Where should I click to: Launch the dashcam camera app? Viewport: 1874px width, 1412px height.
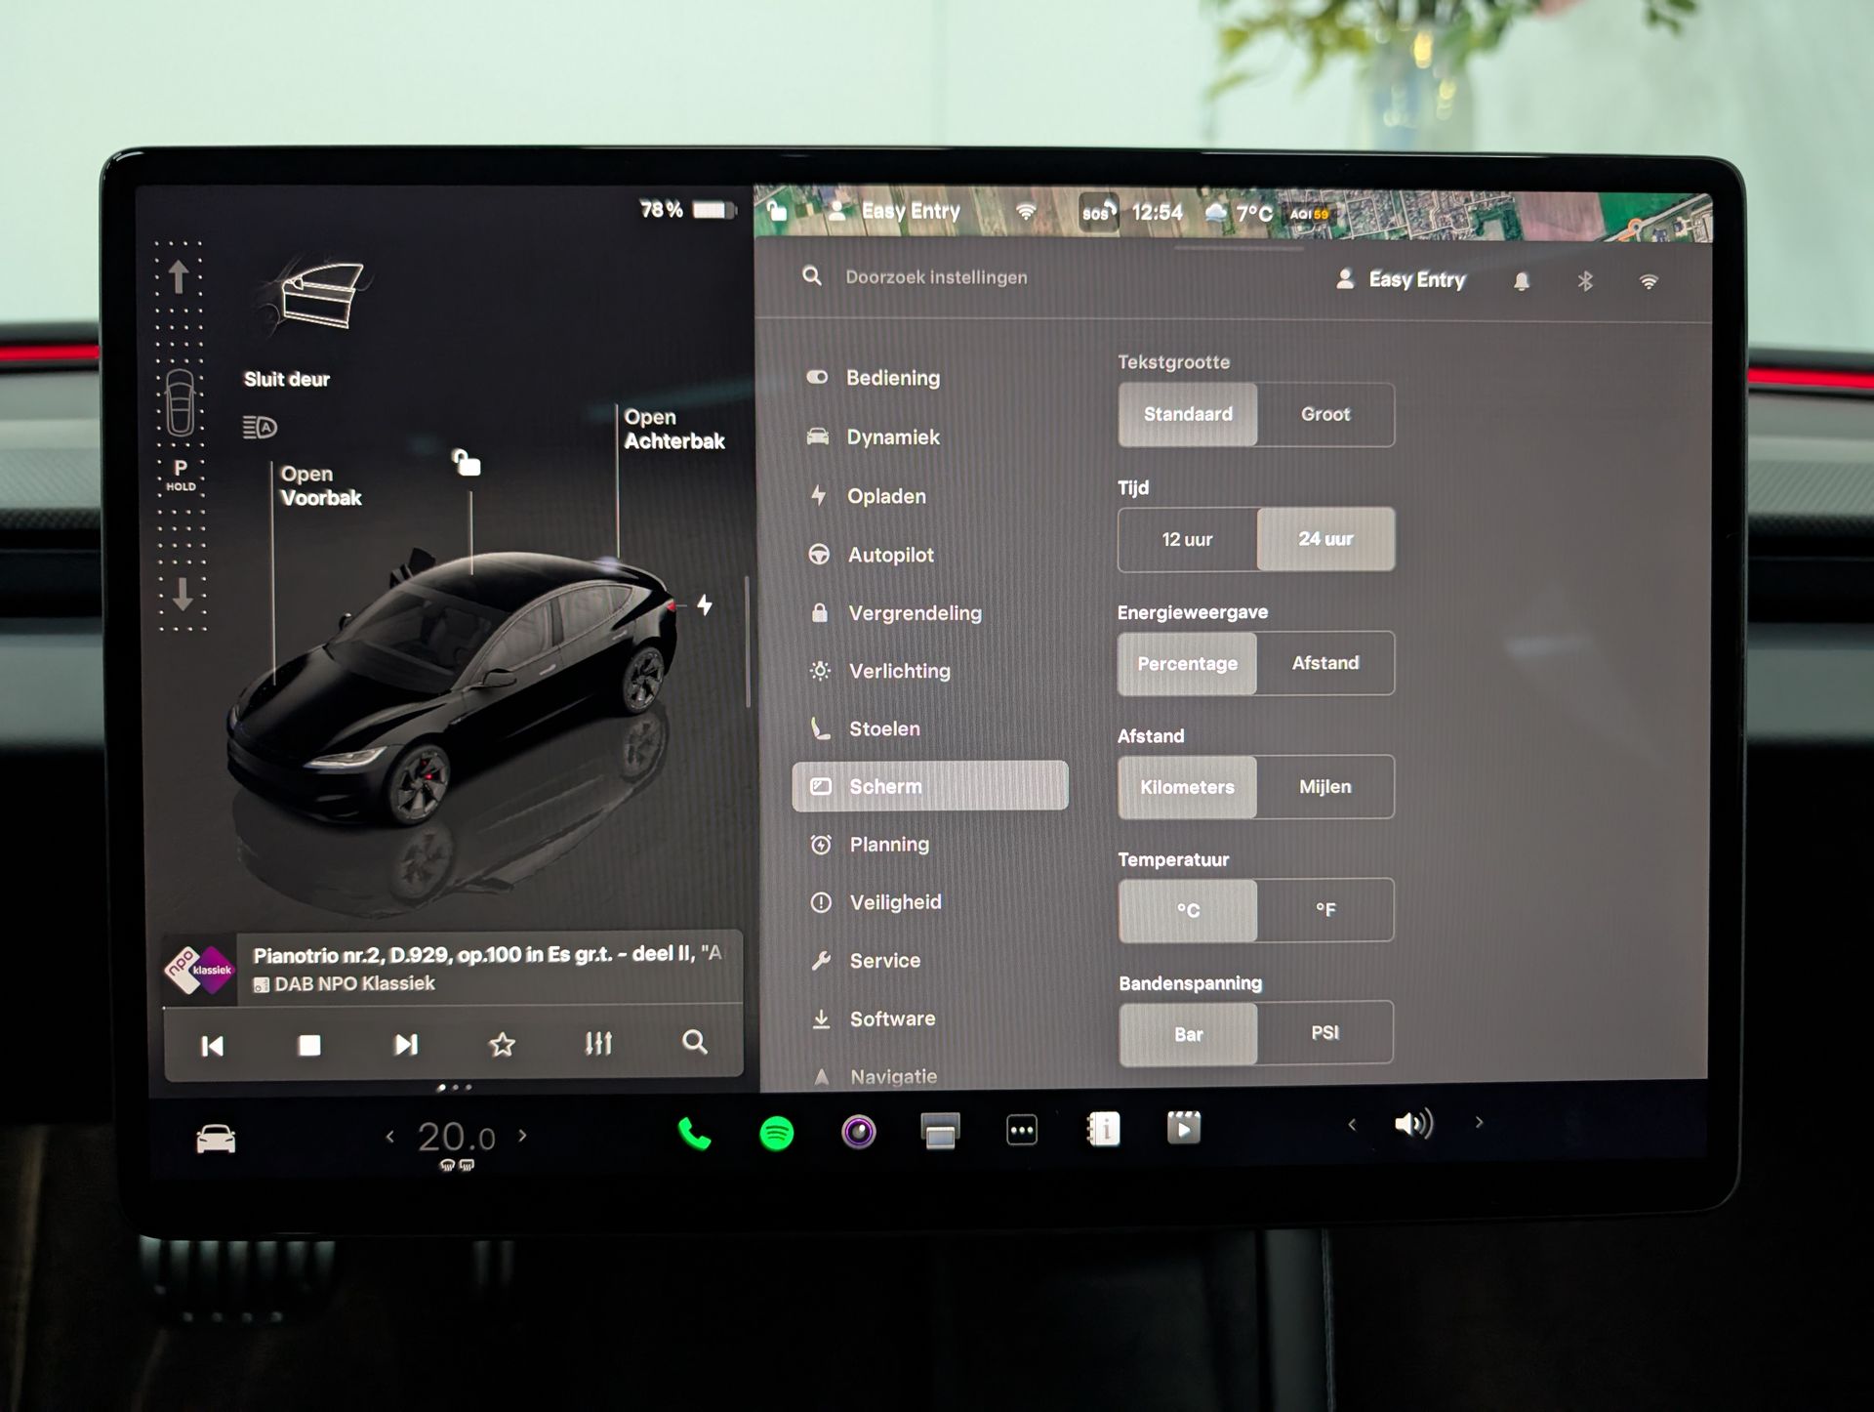click(859, 1132)
